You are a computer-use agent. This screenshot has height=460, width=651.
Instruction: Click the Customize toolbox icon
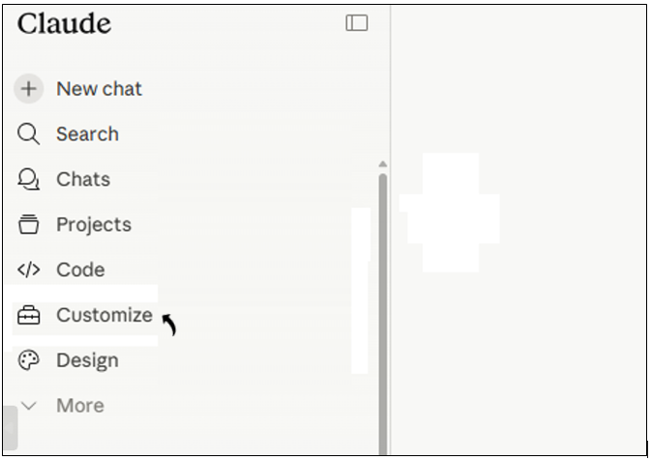click(x=29, y=315)
